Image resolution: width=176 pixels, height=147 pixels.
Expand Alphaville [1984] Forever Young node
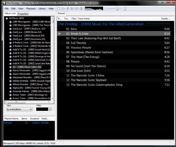(x=10, y=88)
